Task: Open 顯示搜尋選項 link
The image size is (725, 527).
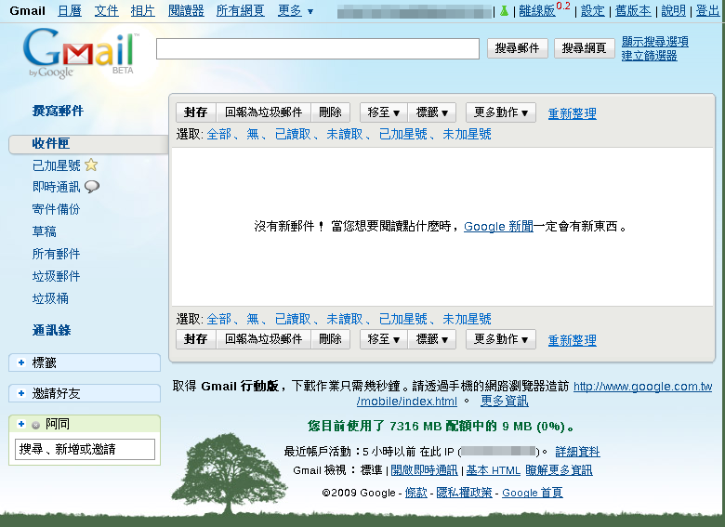Action: point(654,41)
